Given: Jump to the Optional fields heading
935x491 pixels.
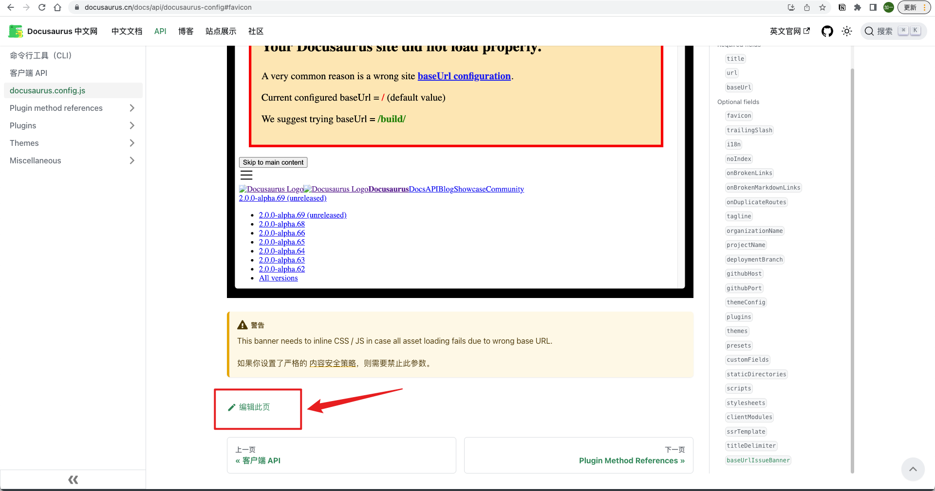Looking at the screenshot, I should point(738,102).
